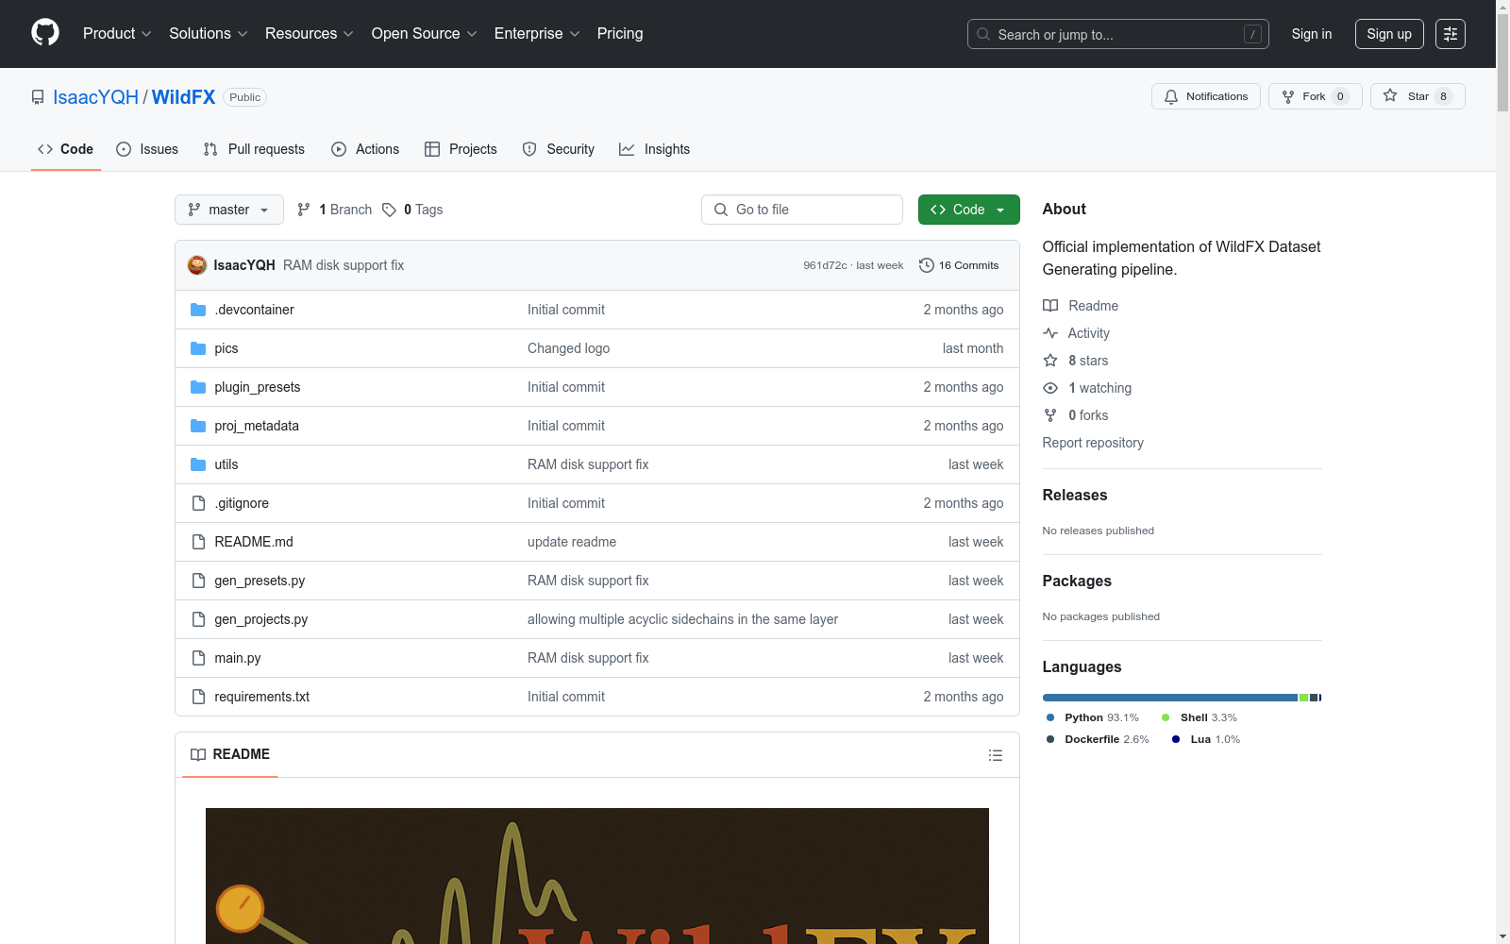Screen dimensions: 1510x944
Task: Click the .devcontainer folder icon
Action: pyautogui.click(x=198, y=310)
